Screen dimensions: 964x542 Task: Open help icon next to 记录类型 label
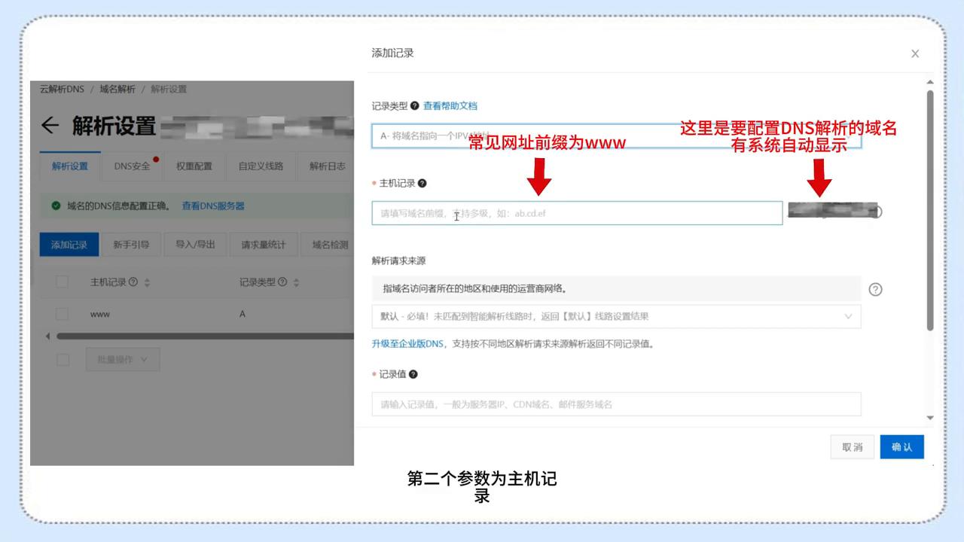point(416,105)
